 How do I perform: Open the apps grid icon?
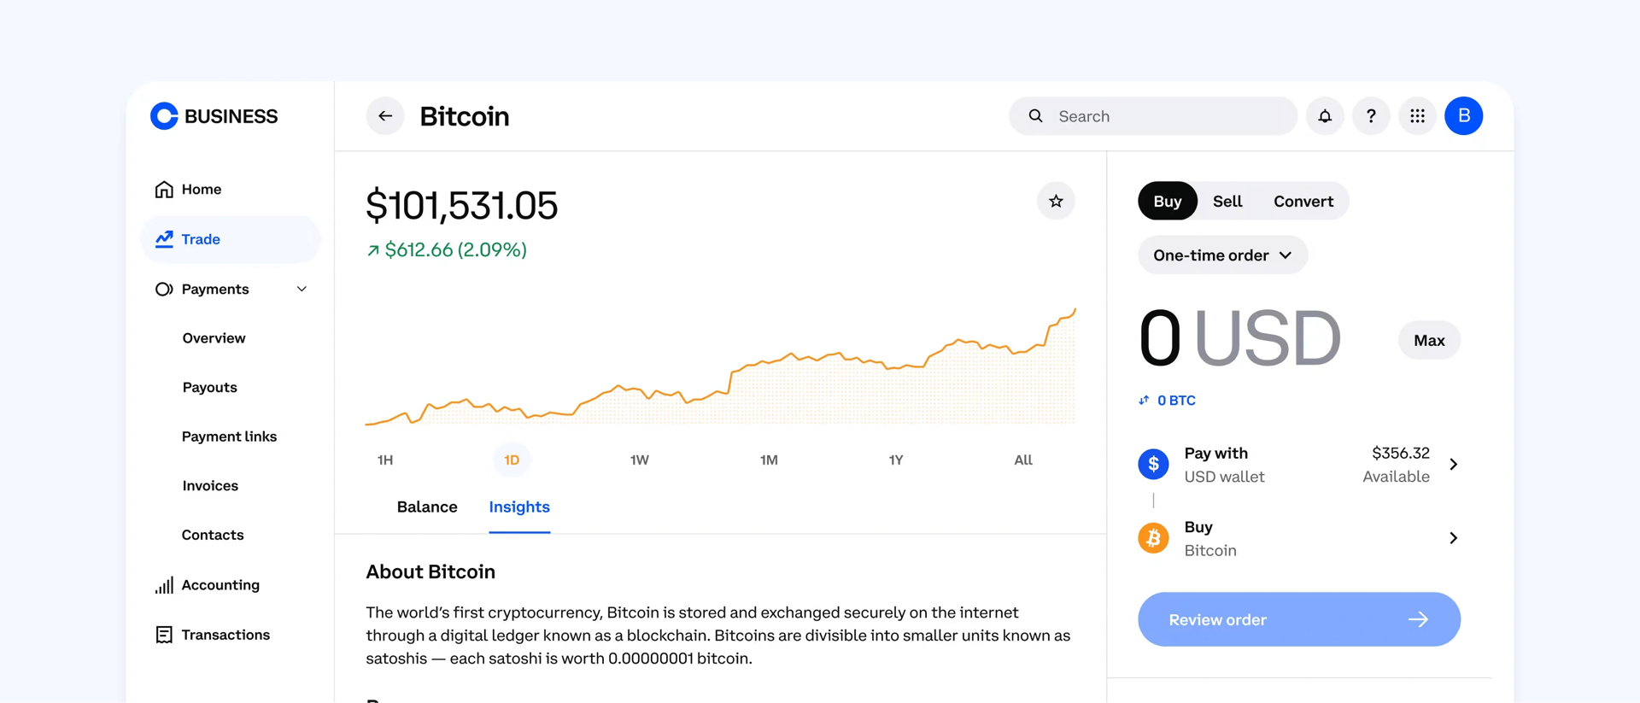click(1417, 115)
